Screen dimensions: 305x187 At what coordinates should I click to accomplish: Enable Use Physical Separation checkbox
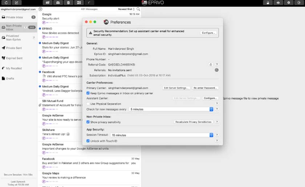coord(88,104)
